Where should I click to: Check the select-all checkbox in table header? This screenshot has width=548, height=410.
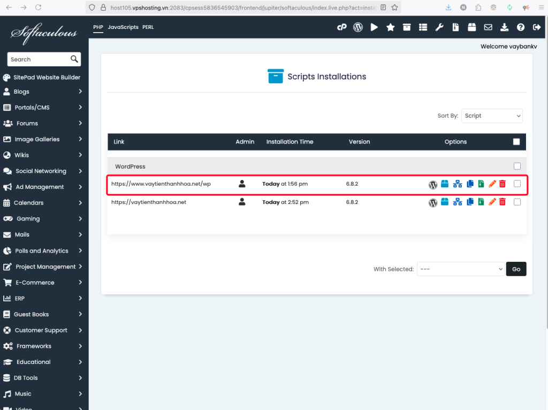pos(516,142)
